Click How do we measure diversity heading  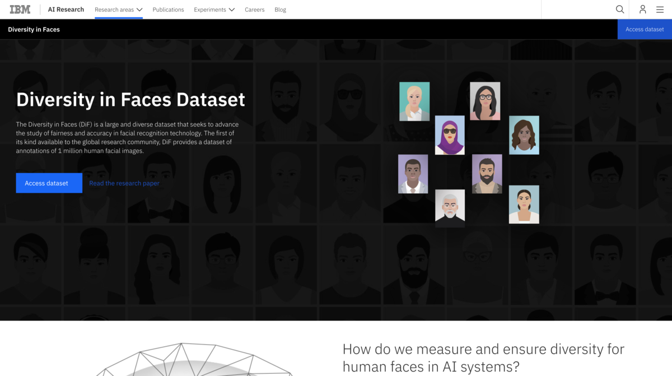click(x=483, y=358)
